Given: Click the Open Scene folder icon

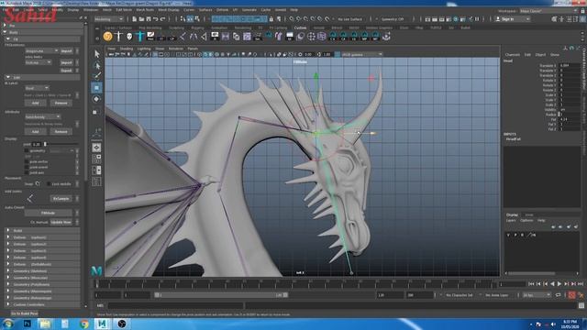Looking at the screenshot, I should coord(141,18).
